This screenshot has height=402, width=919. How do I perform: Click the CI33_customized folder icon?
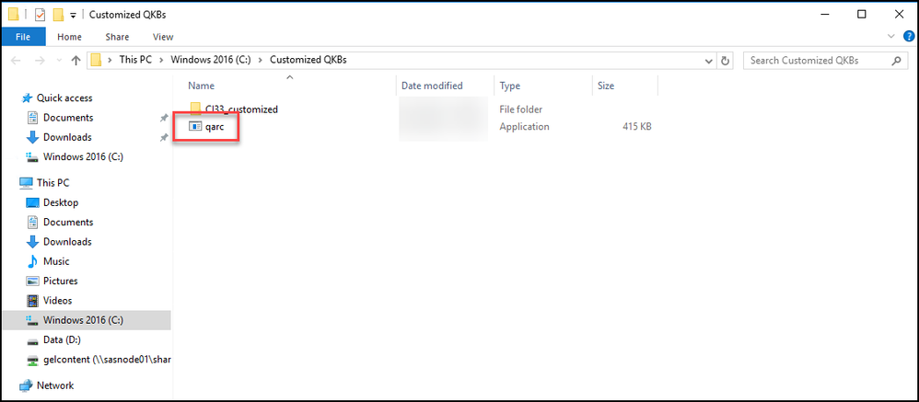(196, 109)
